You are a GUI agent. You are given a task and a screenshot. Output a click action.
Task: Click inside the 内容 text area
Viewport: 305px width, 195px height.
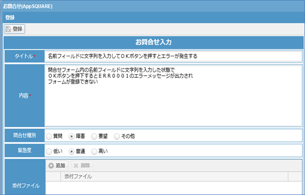coord(173,96)
